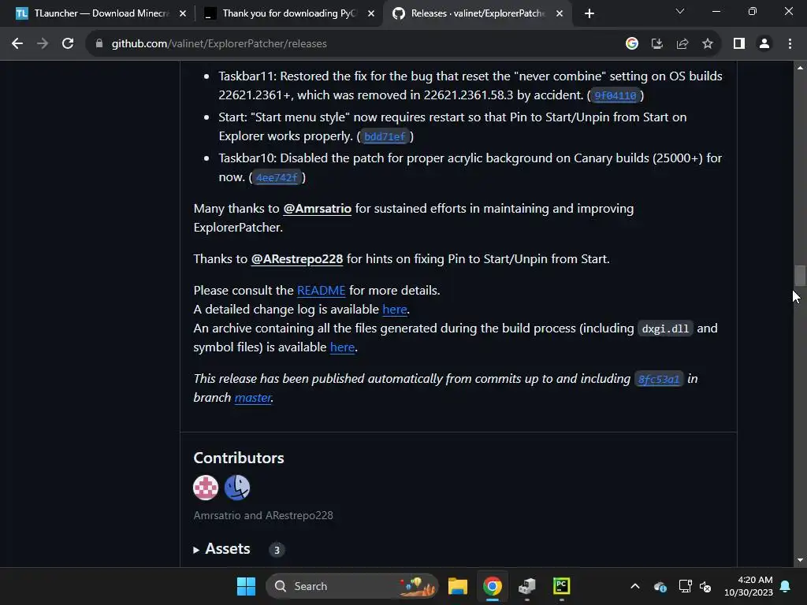Viewport: 807px width, 605px height.
Task: Click the OneDrive tray icon
Action: coord(660,586)
